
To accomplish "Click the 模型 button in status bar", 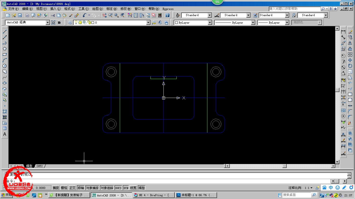I will pos(142,188).
